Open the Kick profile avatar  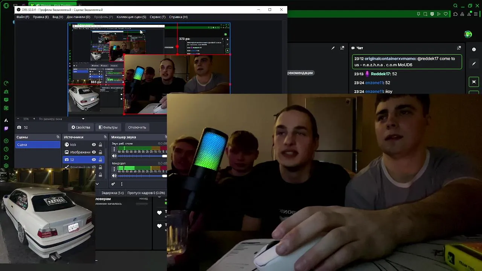tap(468, 34)
